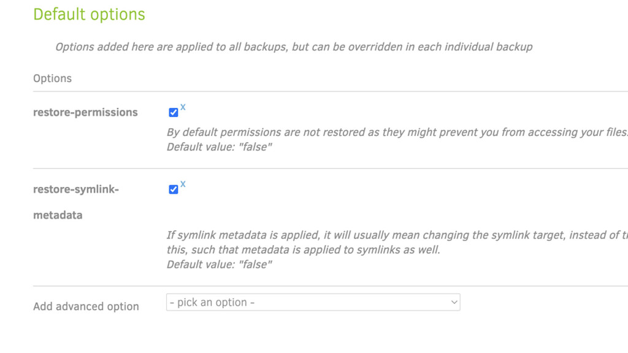Viewport: 628px width, 353px height.
Task: Click the dropdown chevron on the option picker
Action: [453, 302]
